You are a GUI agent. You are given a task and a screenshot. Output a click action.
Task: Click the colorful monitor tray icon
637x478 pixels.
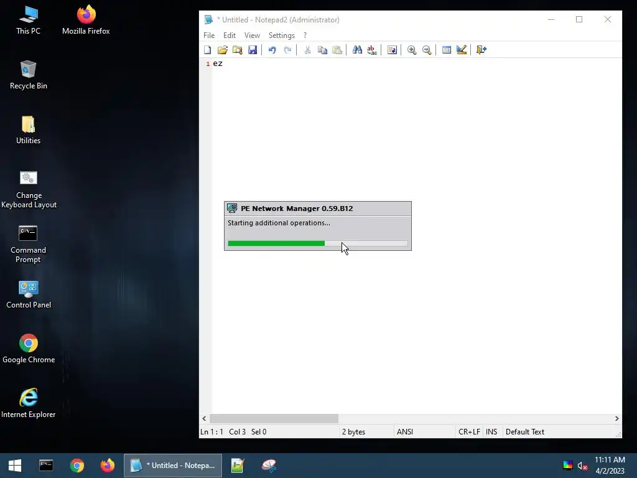(568, 466)
